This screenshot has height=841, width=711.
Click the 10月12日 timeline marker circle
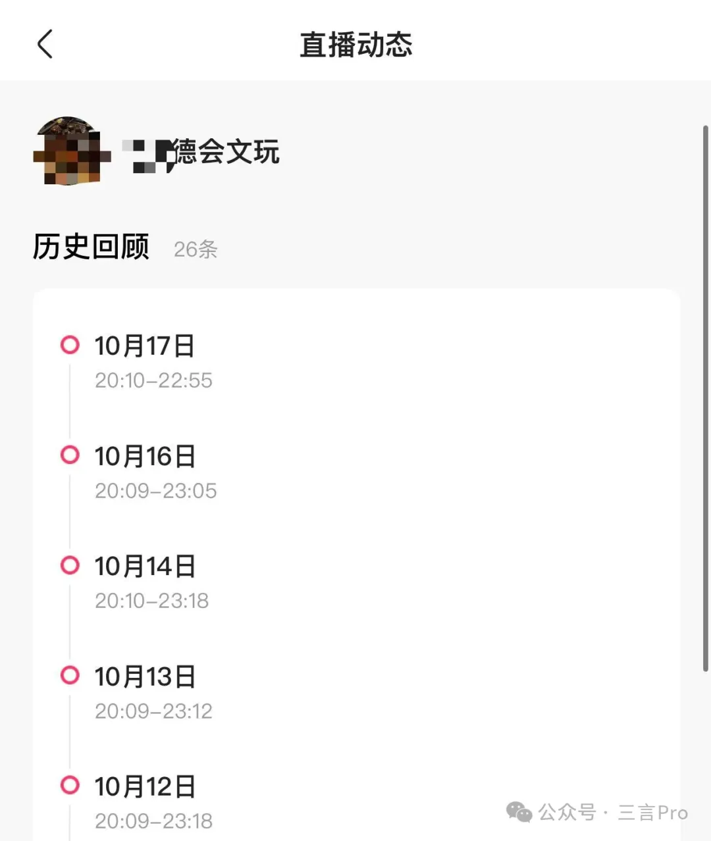[x=70, y=785]
